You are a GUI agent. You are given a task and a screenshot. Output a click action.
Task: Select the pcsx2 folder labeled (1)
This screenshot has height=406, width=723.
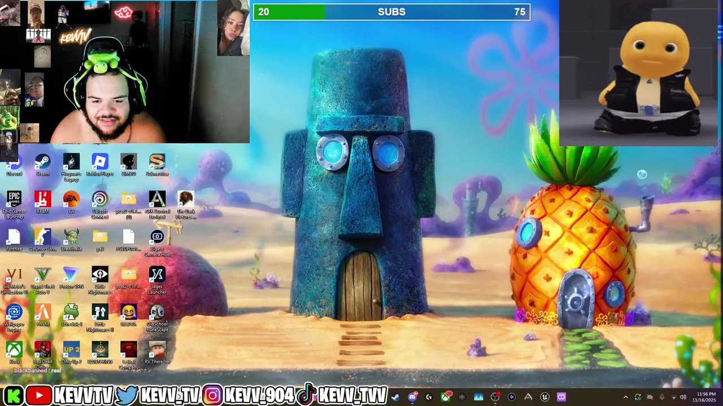(x=128, y=206)
